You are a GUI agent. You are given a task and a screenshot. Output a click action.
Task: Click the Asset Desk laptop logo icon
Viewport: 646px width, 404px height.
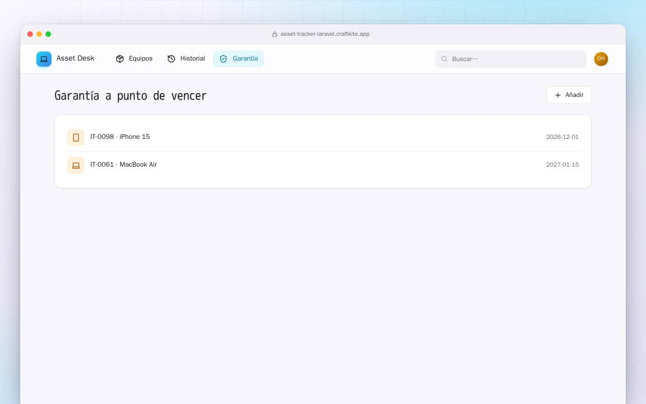pyautogui.click(x=44, y=59)
